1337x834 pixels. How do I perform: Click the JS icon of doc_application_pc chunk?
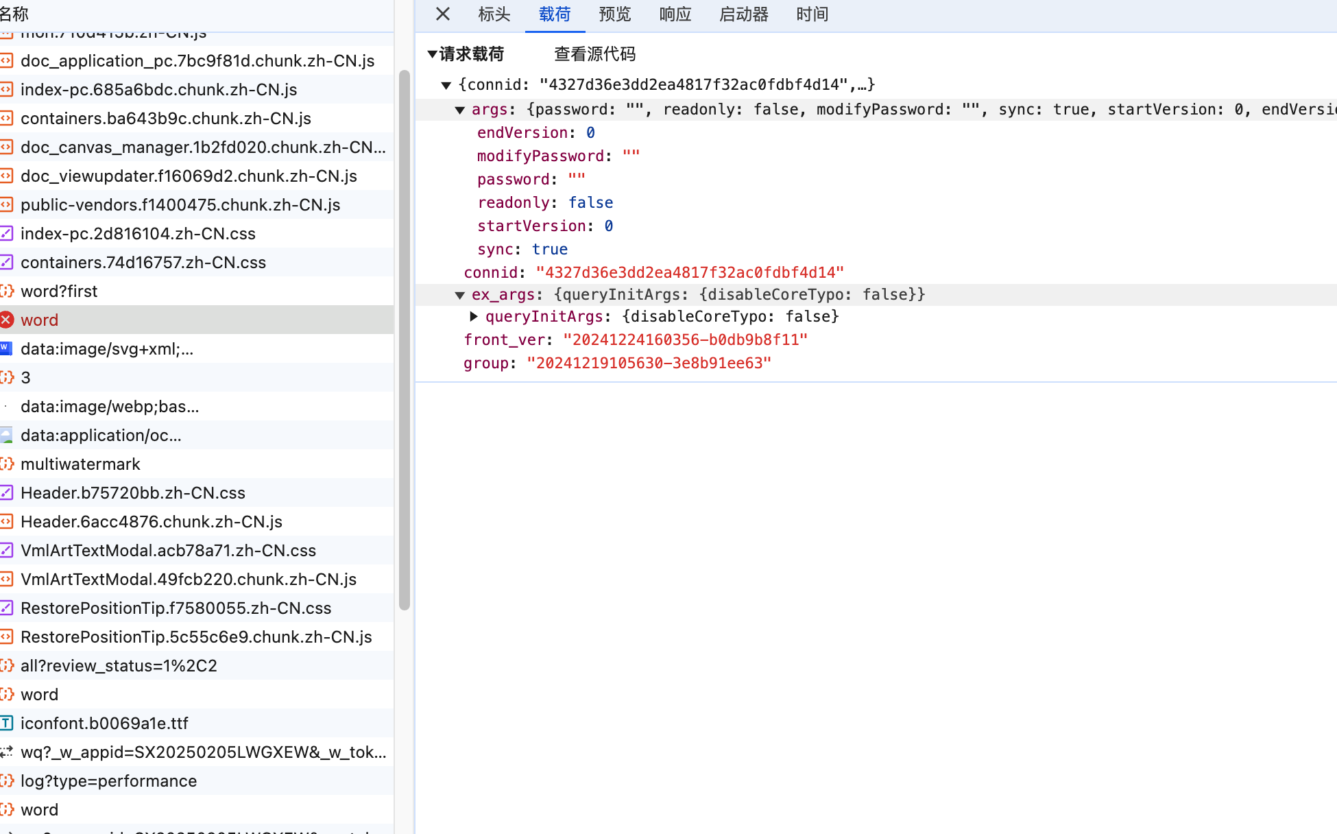pyautogui.click(x=7, y=60)
